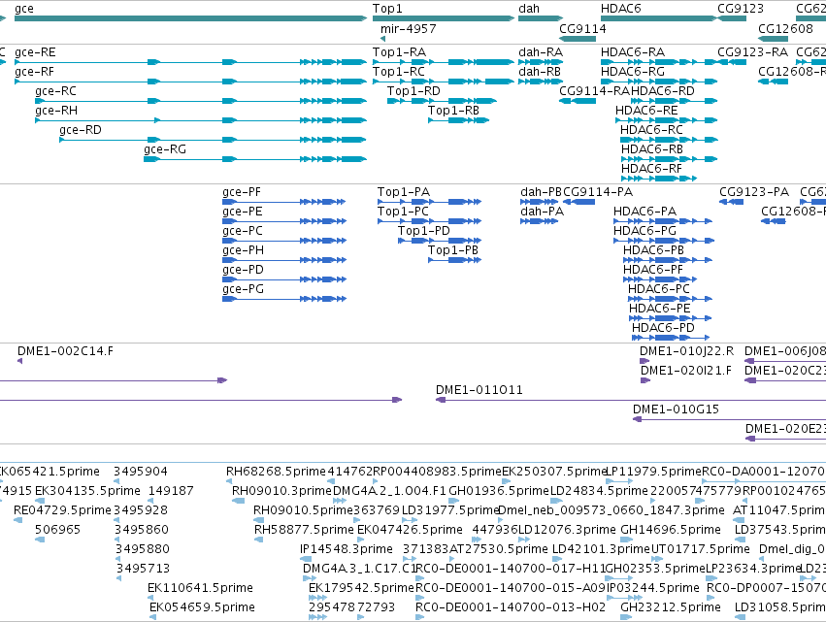
Task: Click transcript label CG9123-RA
Action: click(753, 52)
